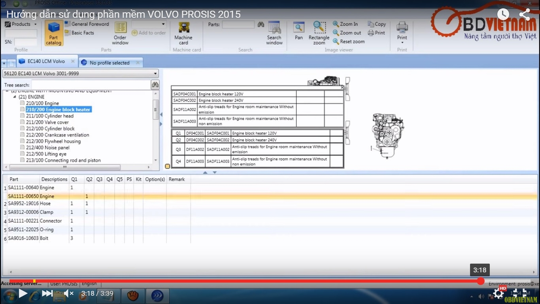Collapse the image pane with up arrow

tap(205, 173)
